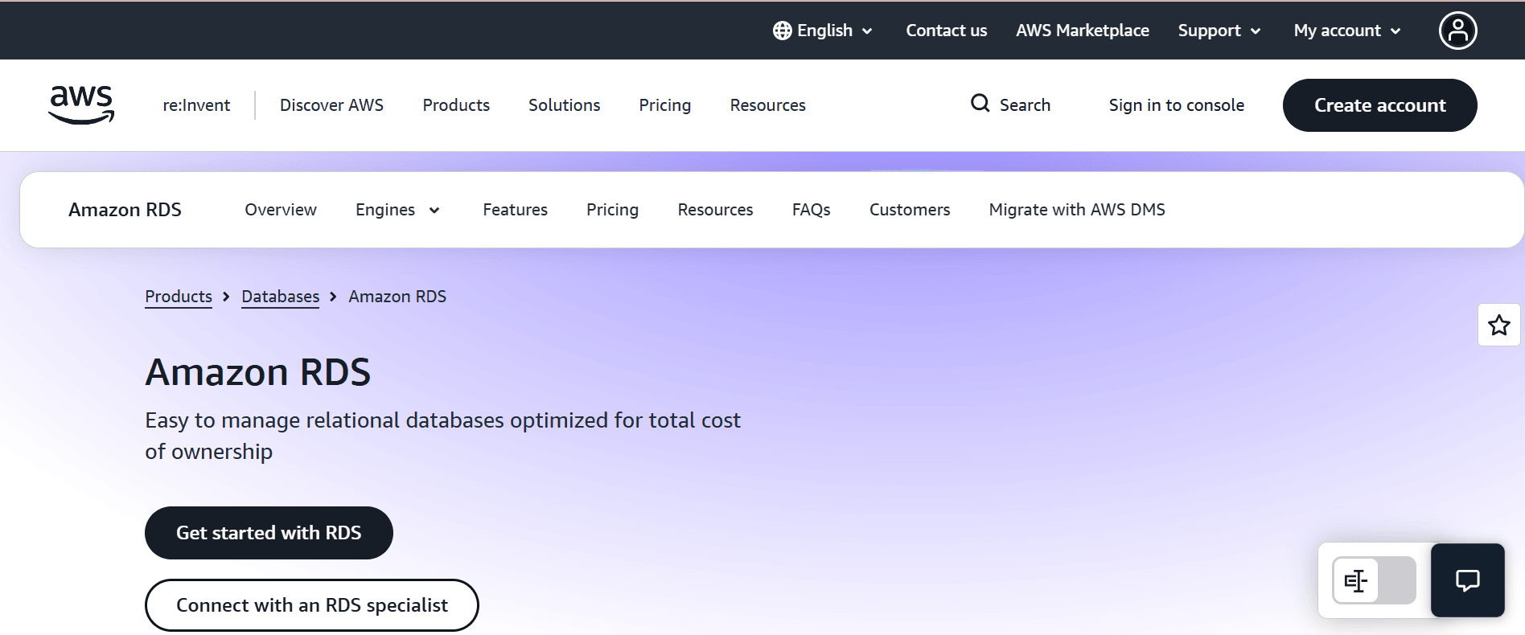The image size is (1525, 635).
Task: Click the Amazon RDS breadcrumb text
Action: [x=397, y=297]
